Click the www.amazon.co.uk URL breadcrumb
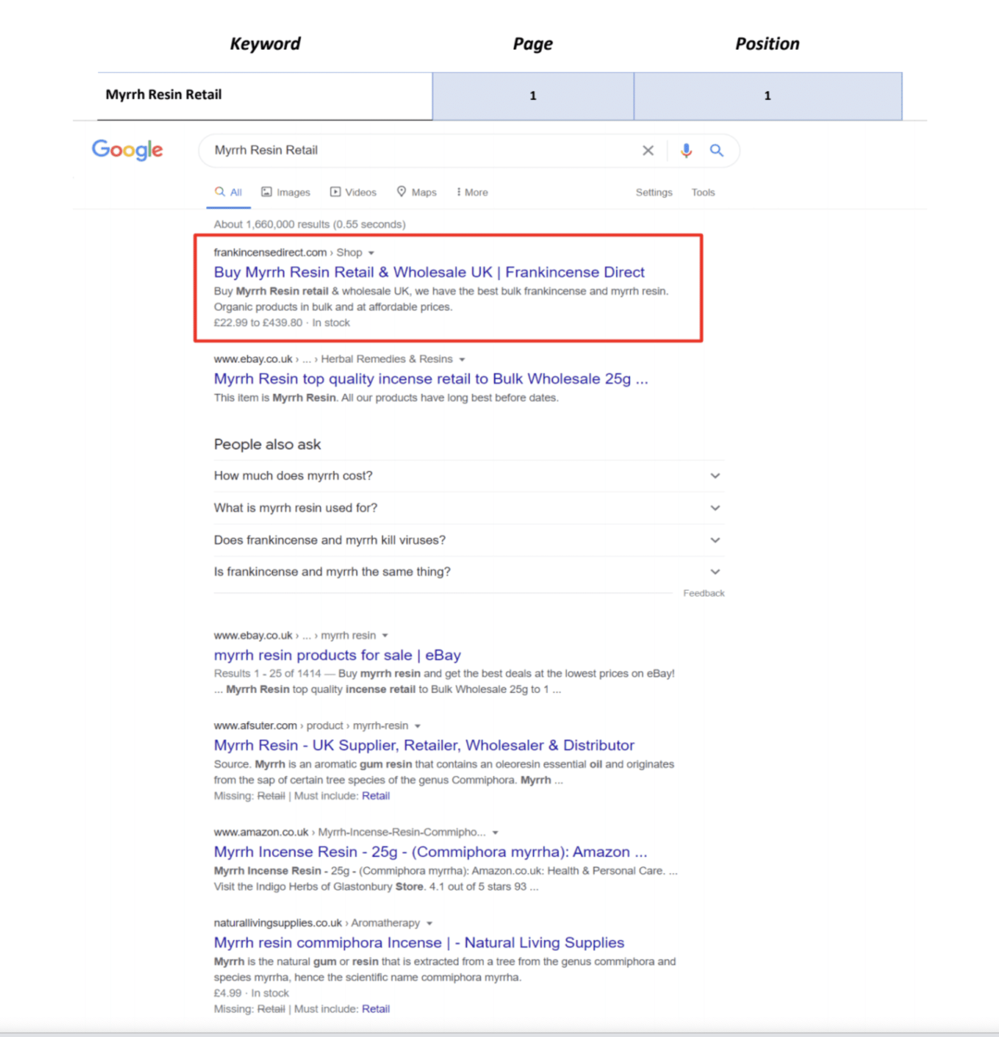The height and width of the screenshot is (1037, 999). (350, 832)
